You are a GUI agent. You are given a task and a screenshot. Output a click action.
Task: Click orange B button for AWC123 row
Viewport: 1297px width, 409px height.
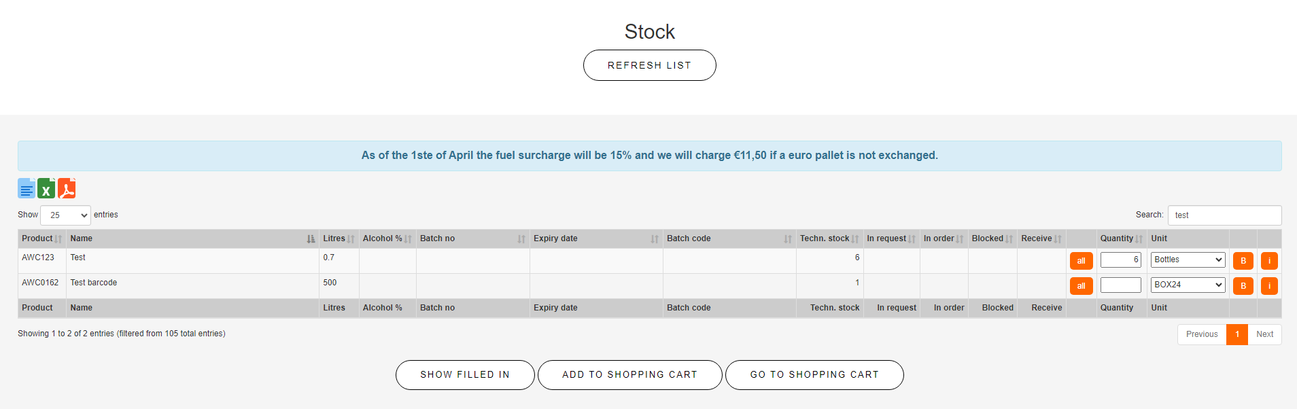coord(1243,261)
